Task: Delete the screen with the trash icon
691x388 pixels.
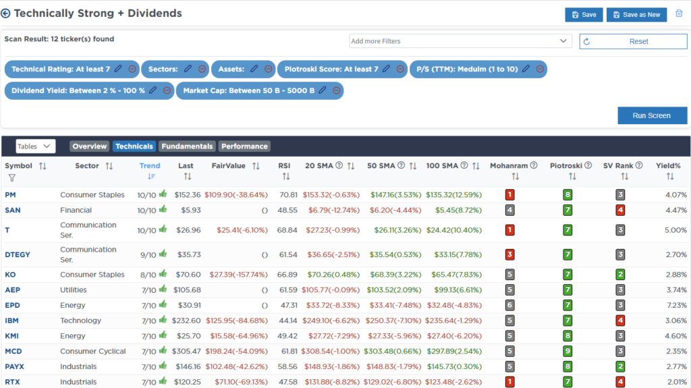Action: tap(679, 13)
